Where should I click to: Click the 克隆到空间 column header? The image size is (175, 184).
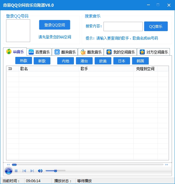(x=145, y=69)
